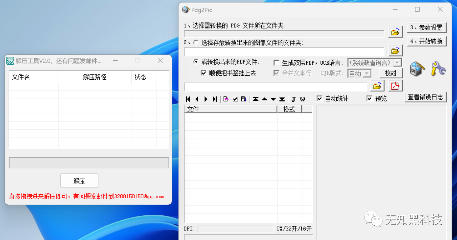Click 解压路径 column header in unzip tool
This screenshot has height=240, width=457.
(x=95, y=77)
